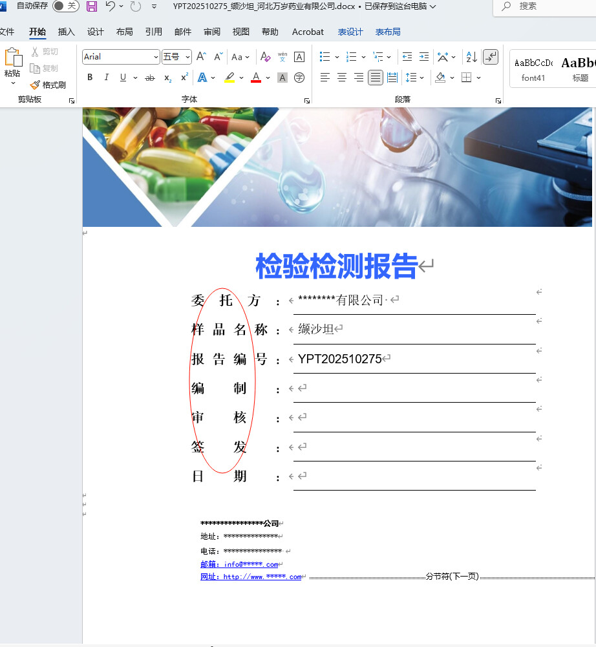Decrease paragraph indent
The image size is (596, 647).
(x=407, y=56)
